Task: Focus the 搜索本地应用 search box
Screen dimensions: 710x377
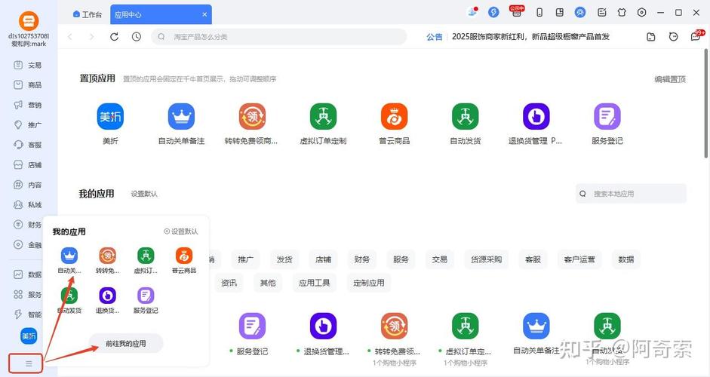Action: point(631,194)
